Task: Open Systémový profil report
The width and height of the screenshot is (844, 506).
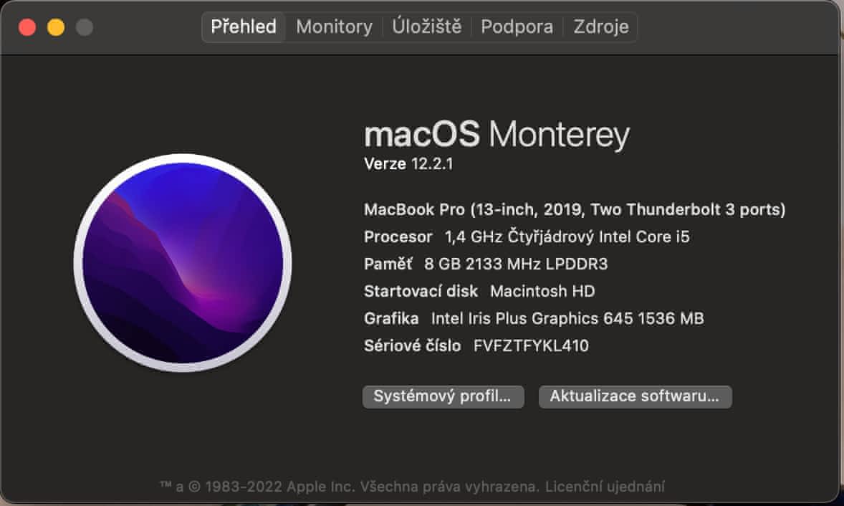Action: point(443,396)
